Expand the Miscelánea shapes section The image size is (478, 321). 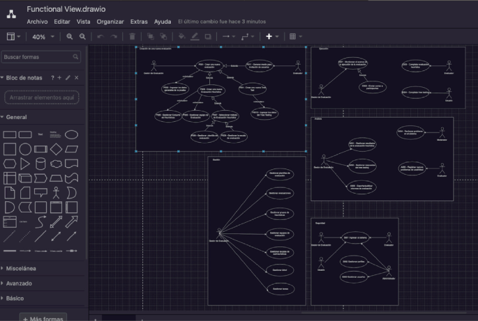coord(21,268)
